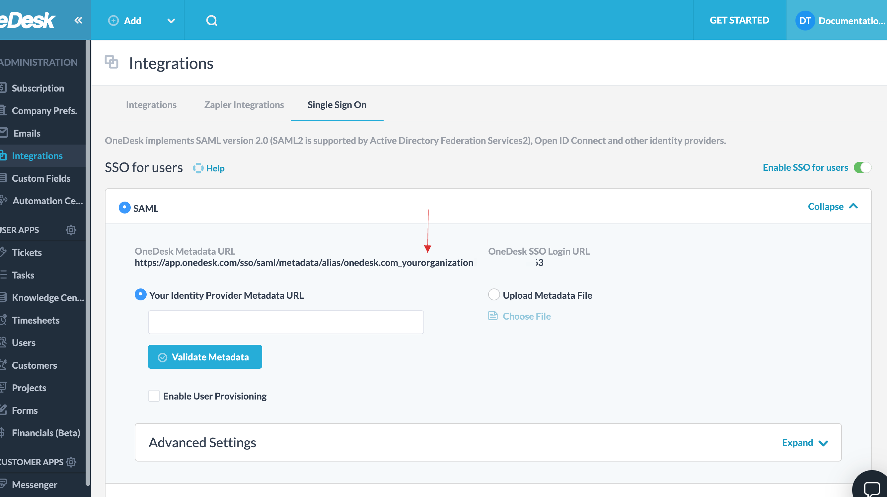Click the OneDesk Metadata URL text

click(304, 263)
